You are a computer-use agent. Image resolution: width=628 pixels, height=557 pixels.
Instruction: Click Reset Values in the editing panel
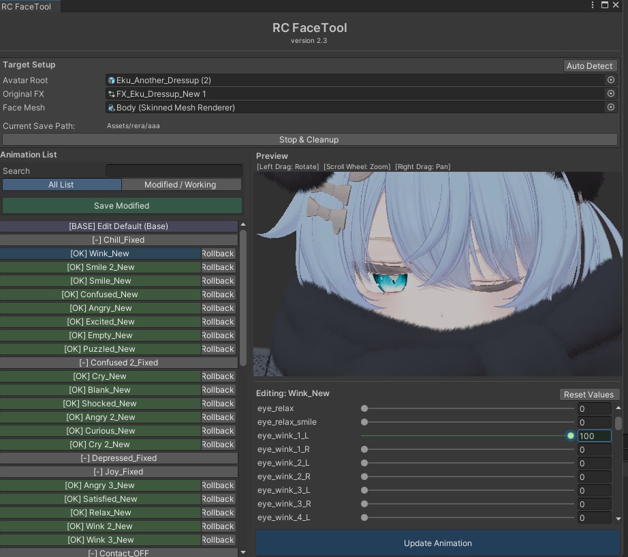pos(588,394)
